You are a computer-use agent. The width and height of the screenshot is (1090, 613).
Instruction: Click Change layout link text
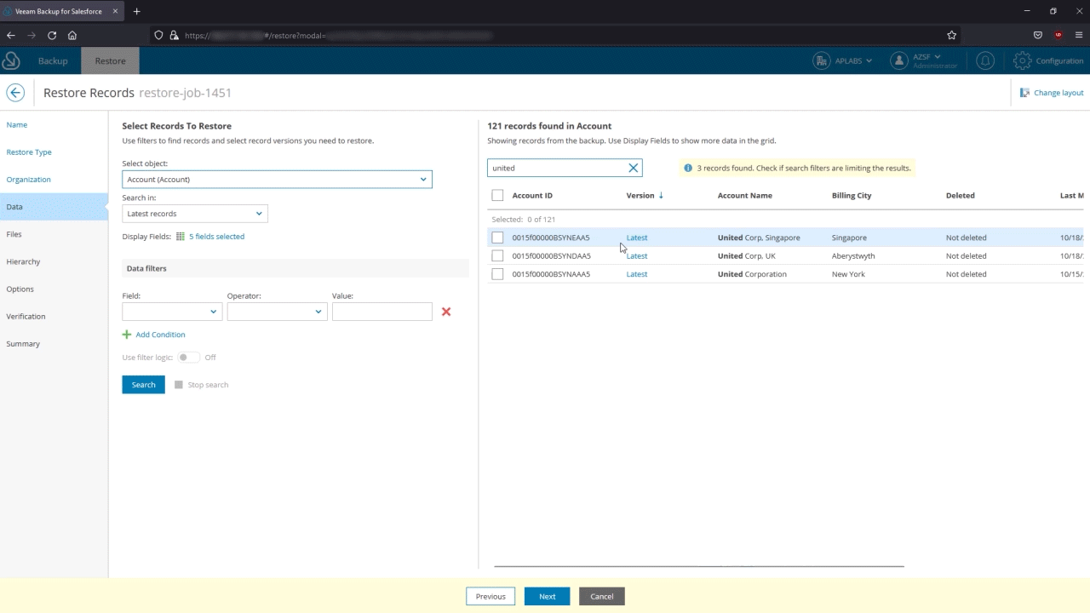click(x=1058, y=93)
